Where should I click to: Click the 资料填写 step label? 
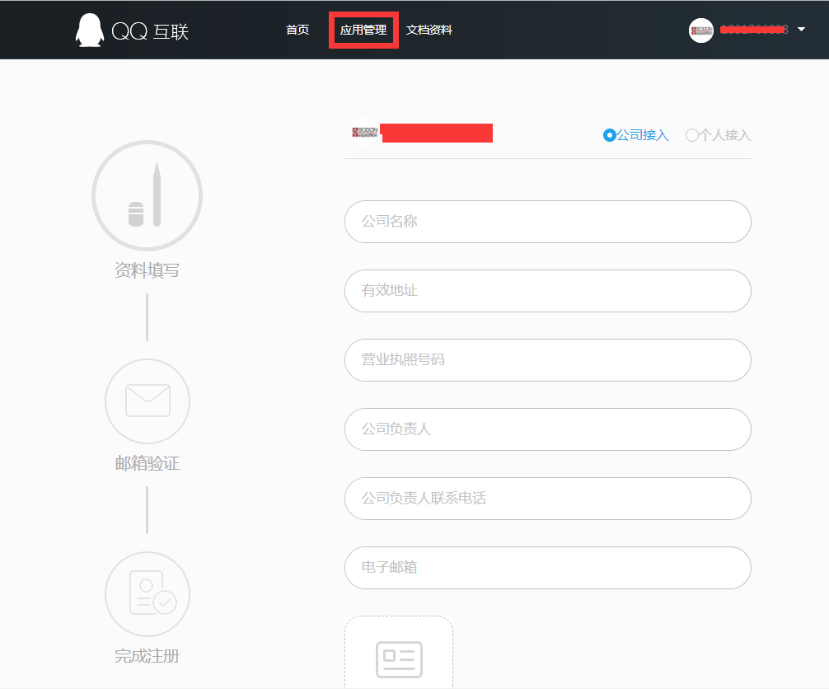pyautogui.click(x=147, y=270)
